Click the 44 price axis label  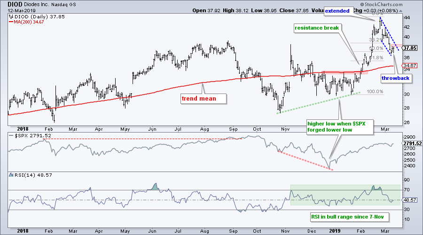pos(407,17)
